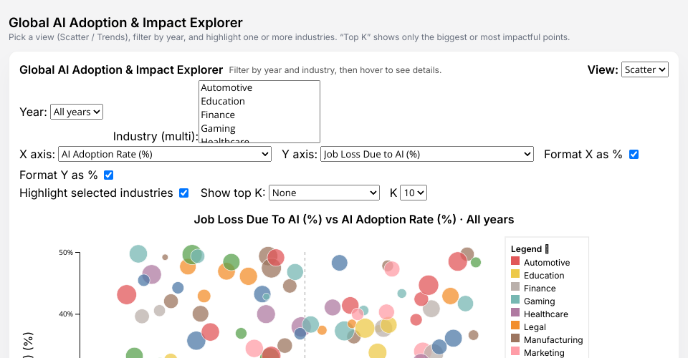Click the orange Legal legend swatch
Viewport: 688px width, 358px height.
tap(515, 327)
